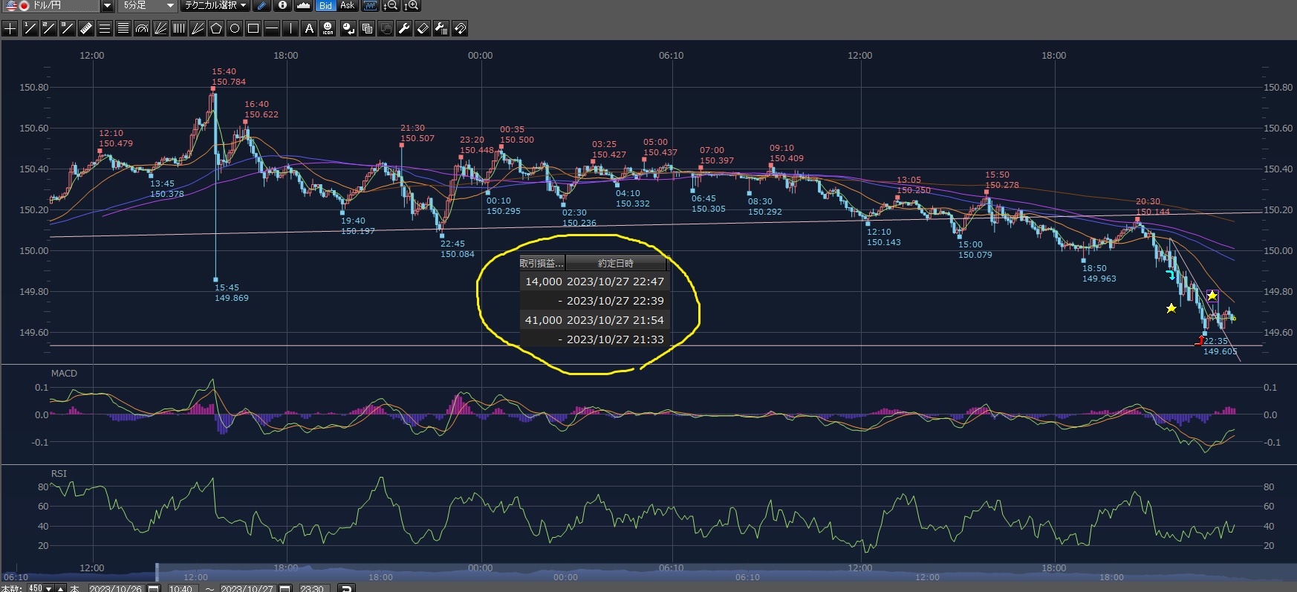Click the start date field 2023/10/26
The height and width of the screenshot is (592, 1297).
pyautogui.click(x=115, y=588)
